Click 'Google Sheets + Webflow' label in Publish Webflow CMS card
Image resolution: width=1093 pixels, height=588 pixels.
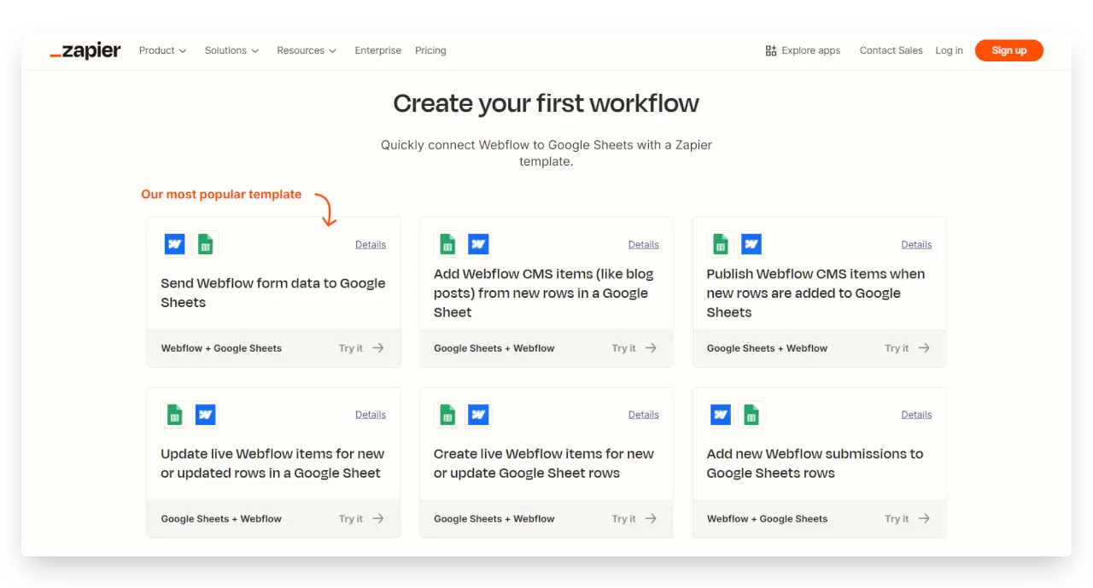coord(767,348)
